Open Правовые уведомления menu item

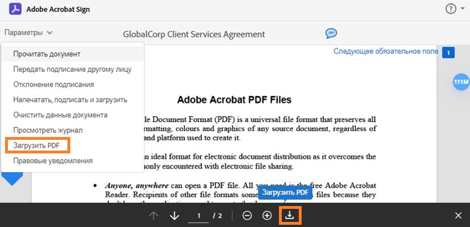72,161
